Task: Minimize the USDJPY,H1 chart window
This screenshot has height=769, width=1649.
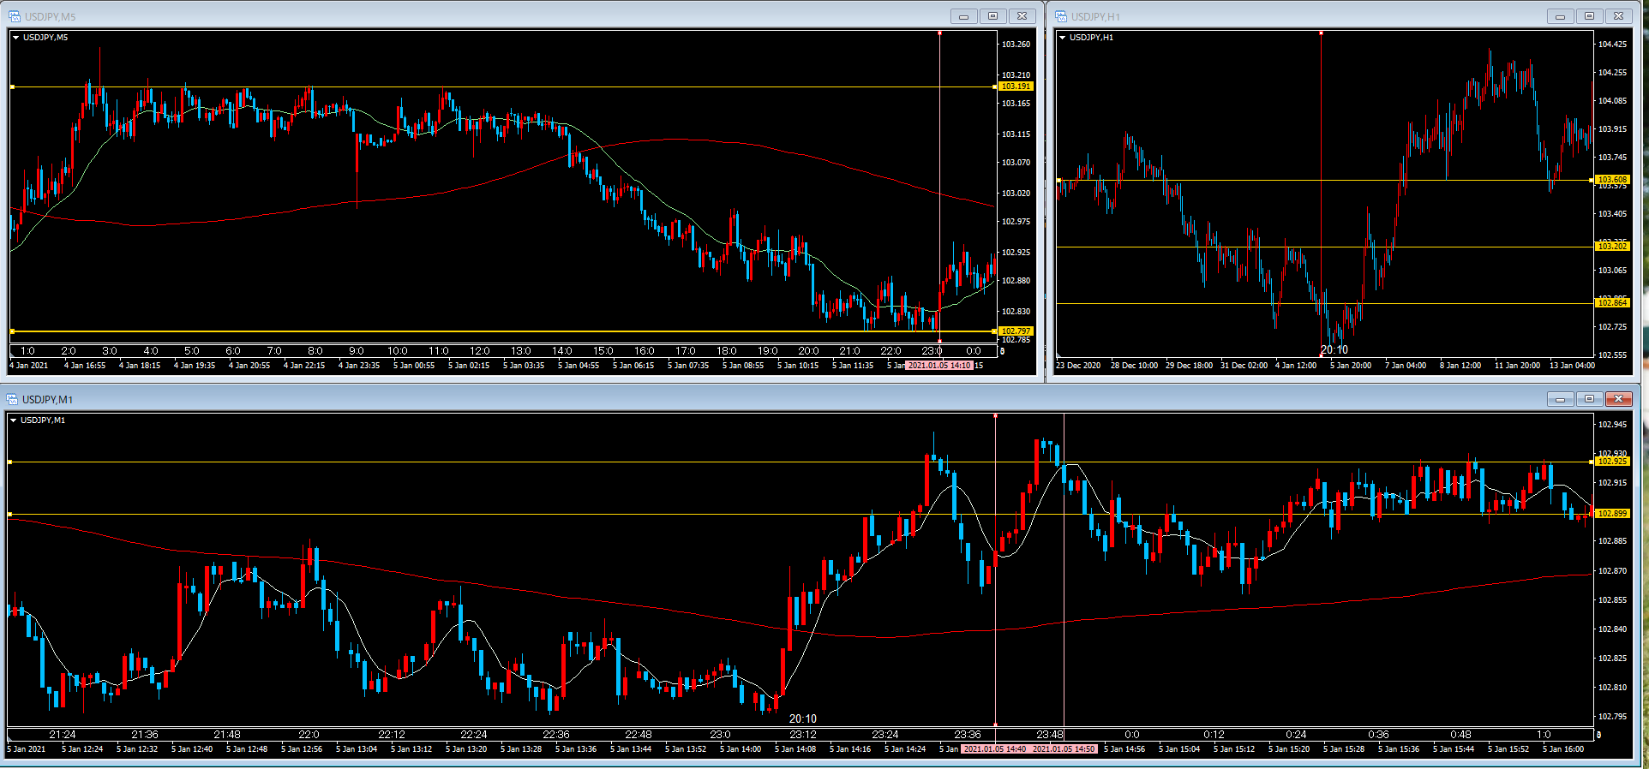Action: [x=1560, y=16]
